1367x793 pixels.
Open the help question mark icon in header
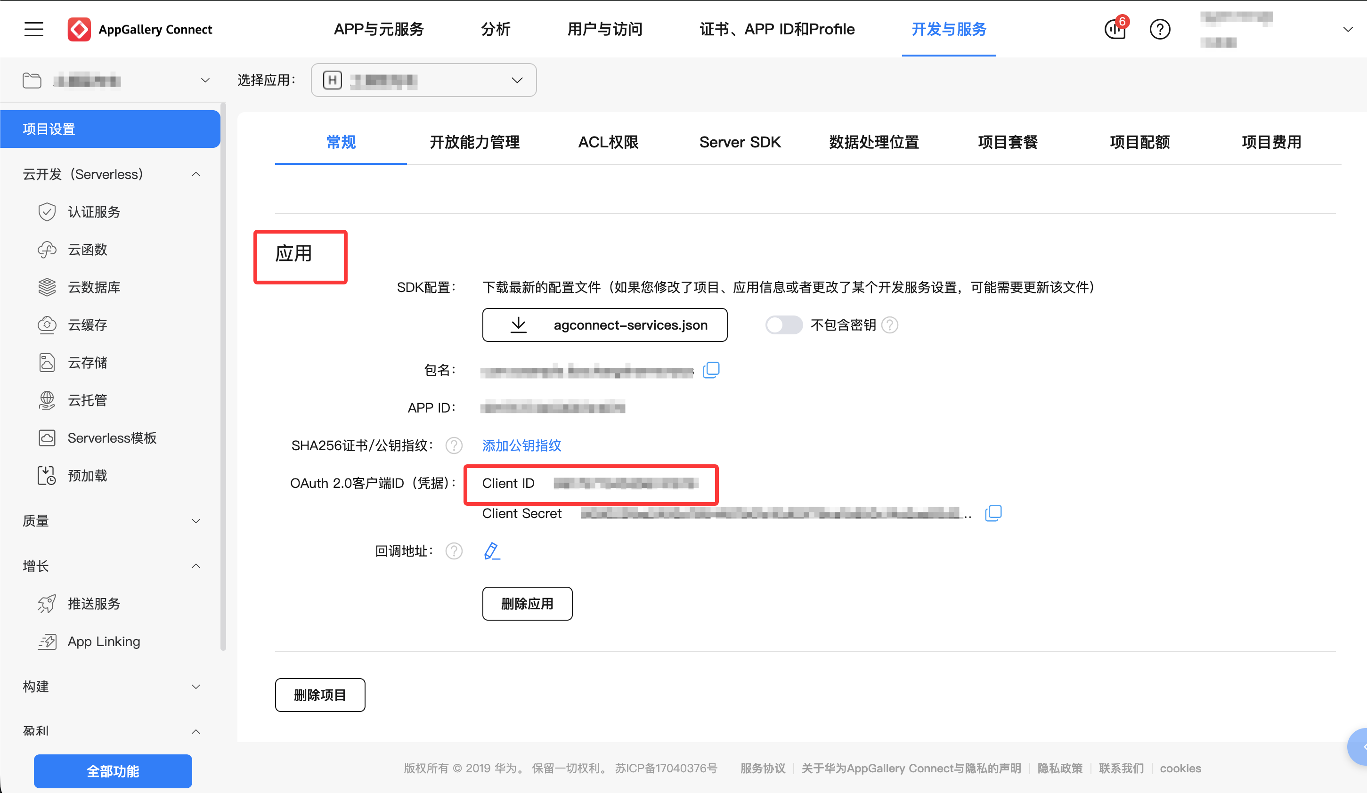click(x=1160, y=29)
